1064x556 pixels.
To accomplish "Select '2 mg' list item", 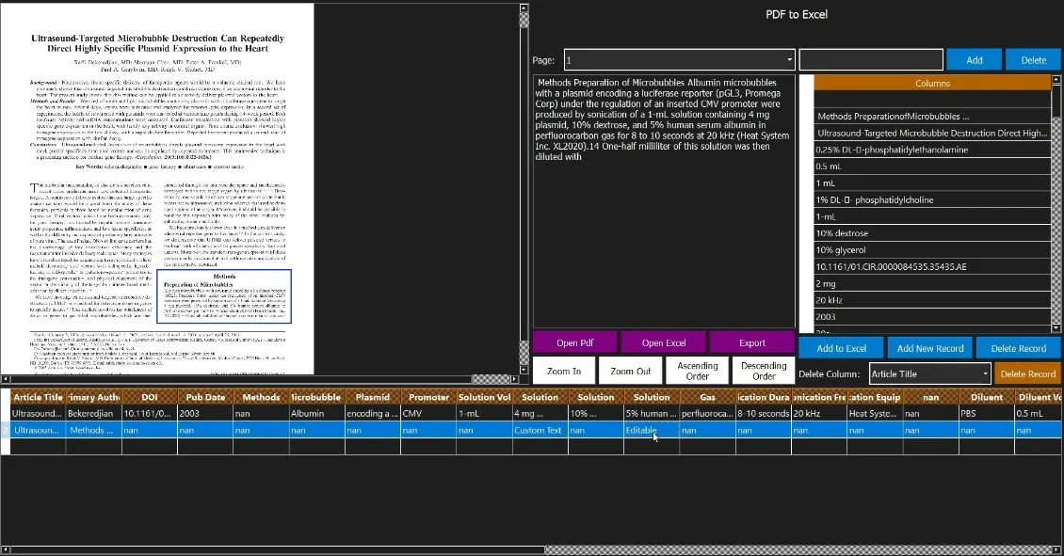I will click(x=932, y=283).
